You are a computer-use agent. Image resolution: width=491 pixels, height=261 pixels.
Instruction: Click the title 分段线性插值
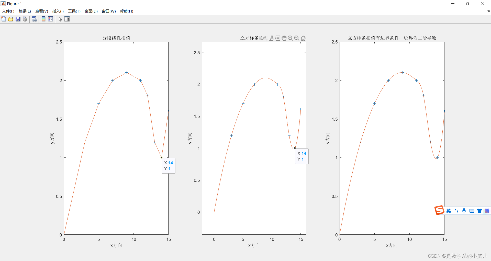click(x=116, y=38)
